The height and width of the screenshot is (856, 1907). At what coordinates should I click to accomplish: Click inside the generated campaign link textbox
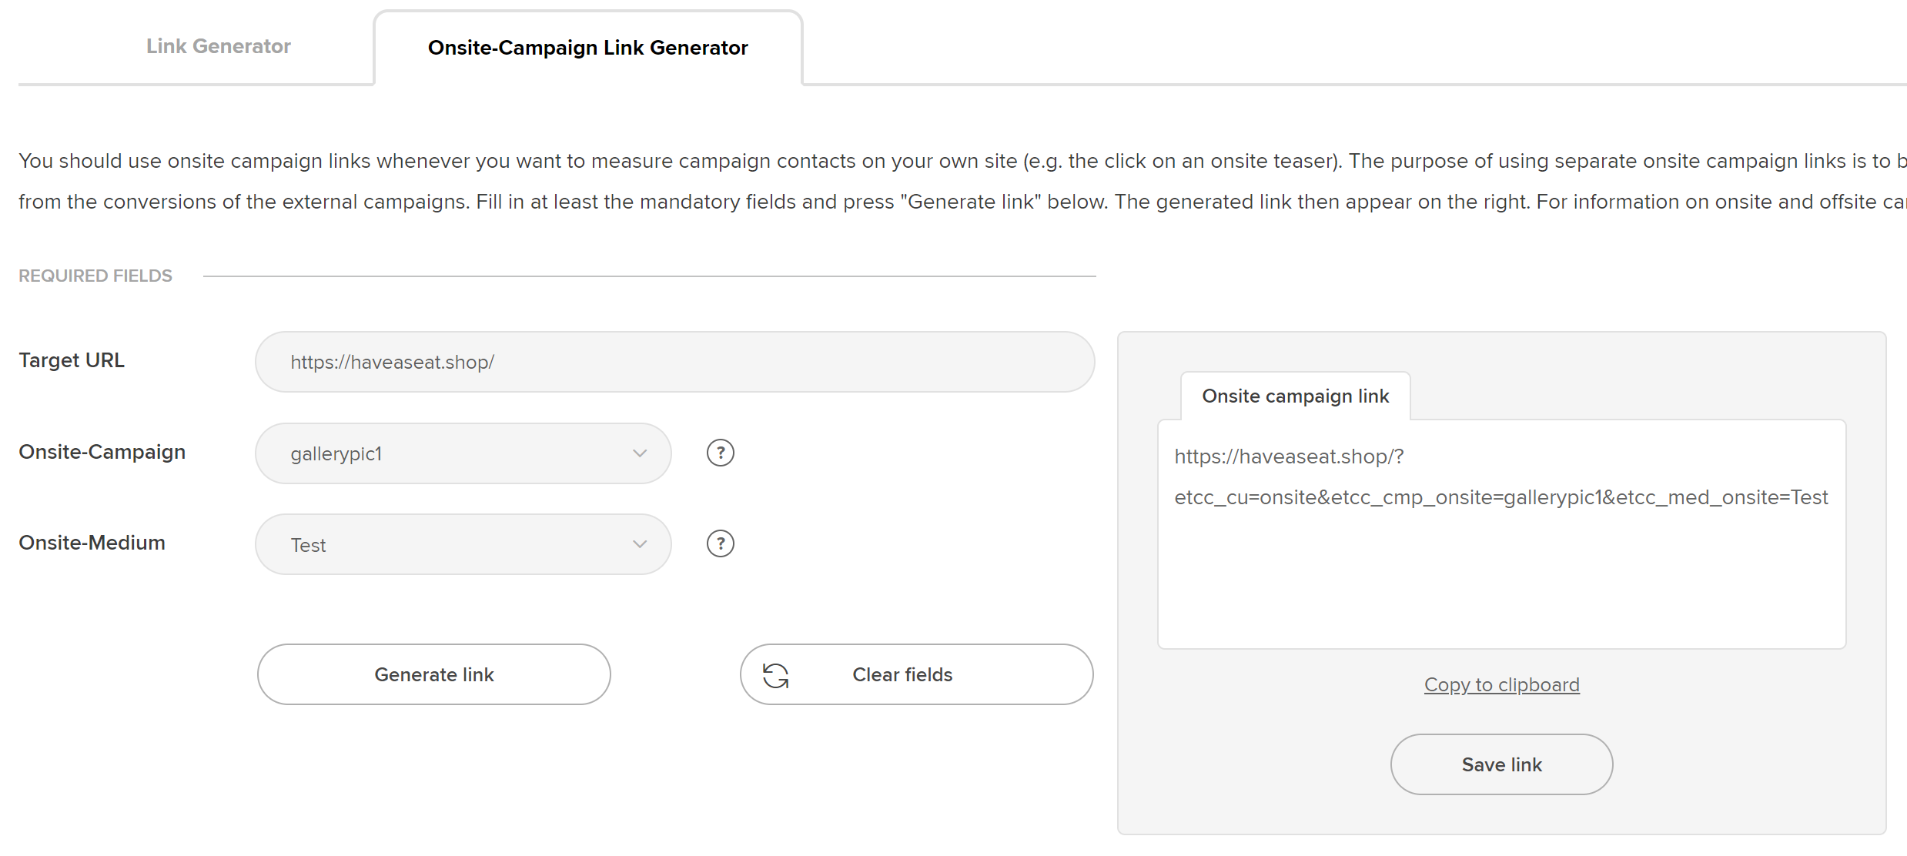pos(1501,534)
